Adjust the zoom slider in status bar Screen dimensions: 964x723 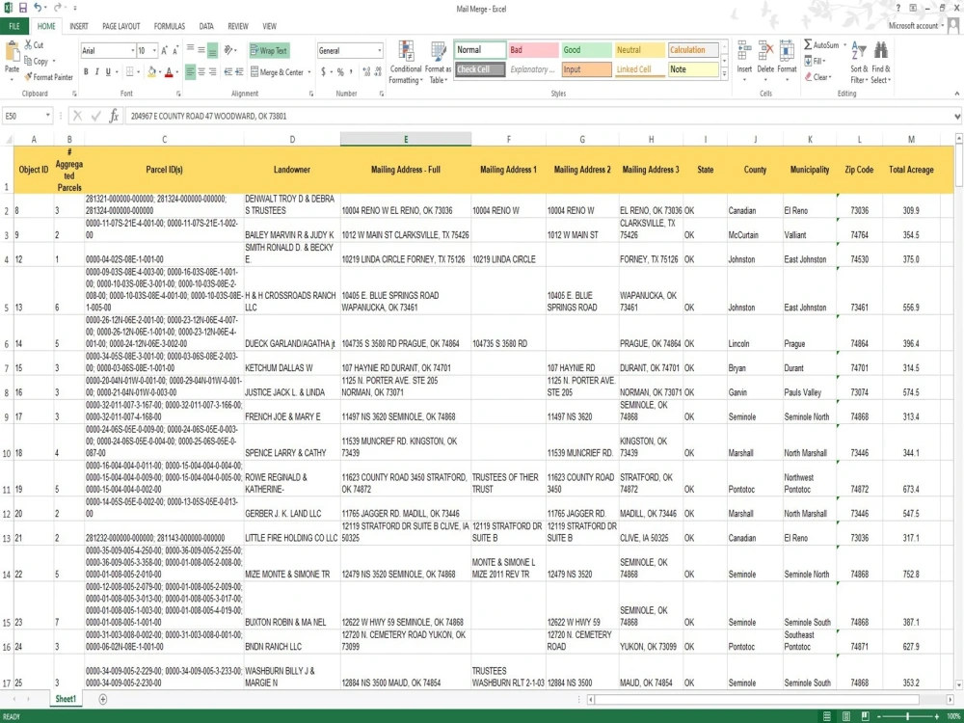(908, 716)
